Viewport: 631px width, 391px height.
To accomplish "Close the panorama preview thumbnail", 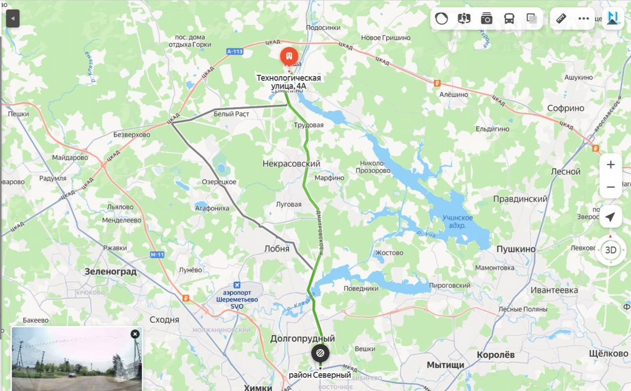I will (x=135, y=334).
